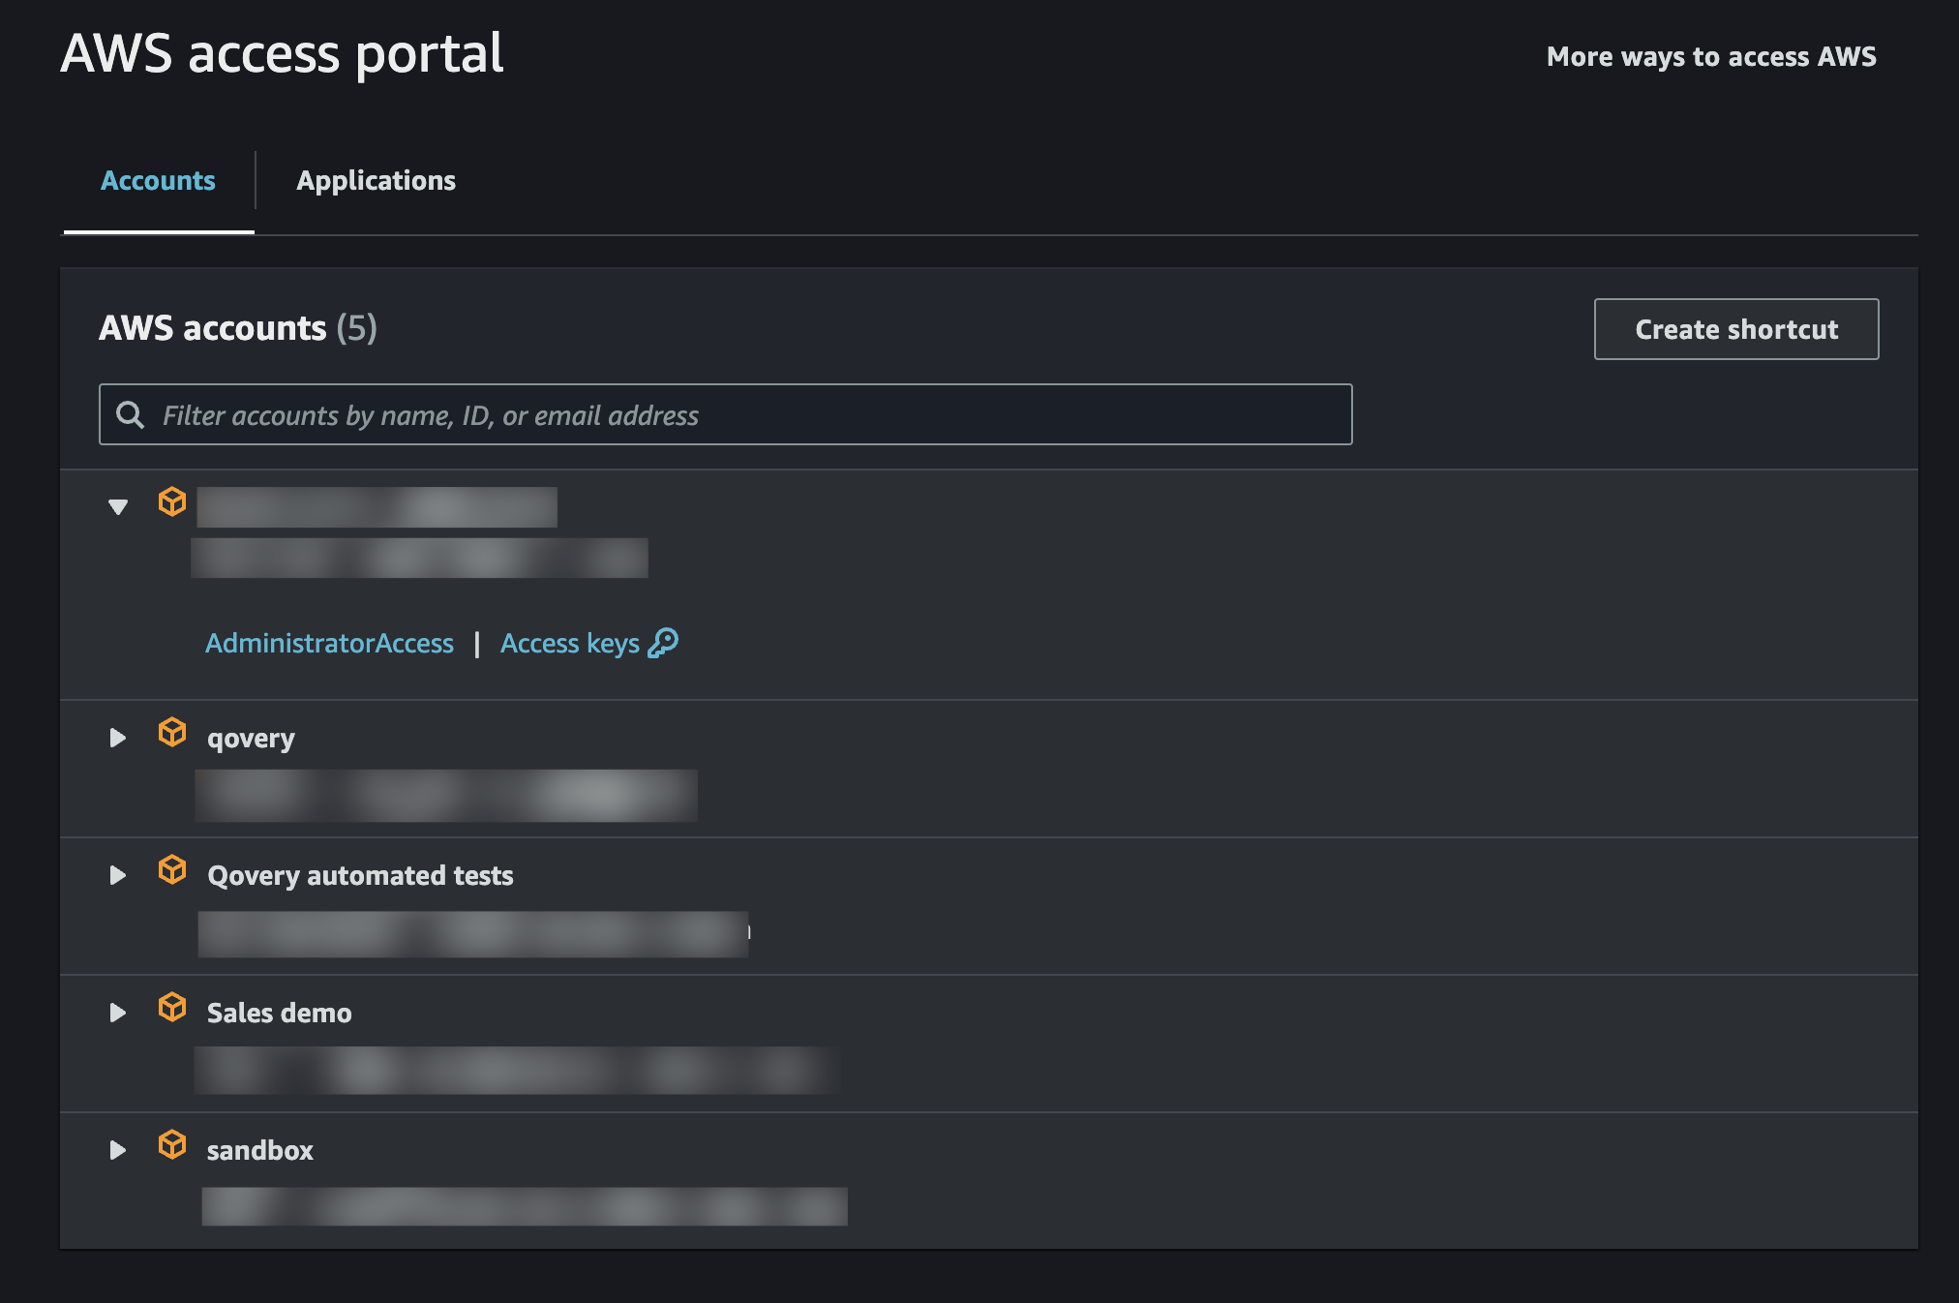Click the AWS access portal title
This screenshot has width=1959, height=1303.
(282, 54)
